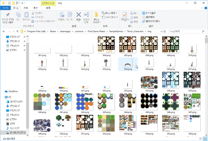Click Tkool_characters in the breadcrumb

point(135,31)
